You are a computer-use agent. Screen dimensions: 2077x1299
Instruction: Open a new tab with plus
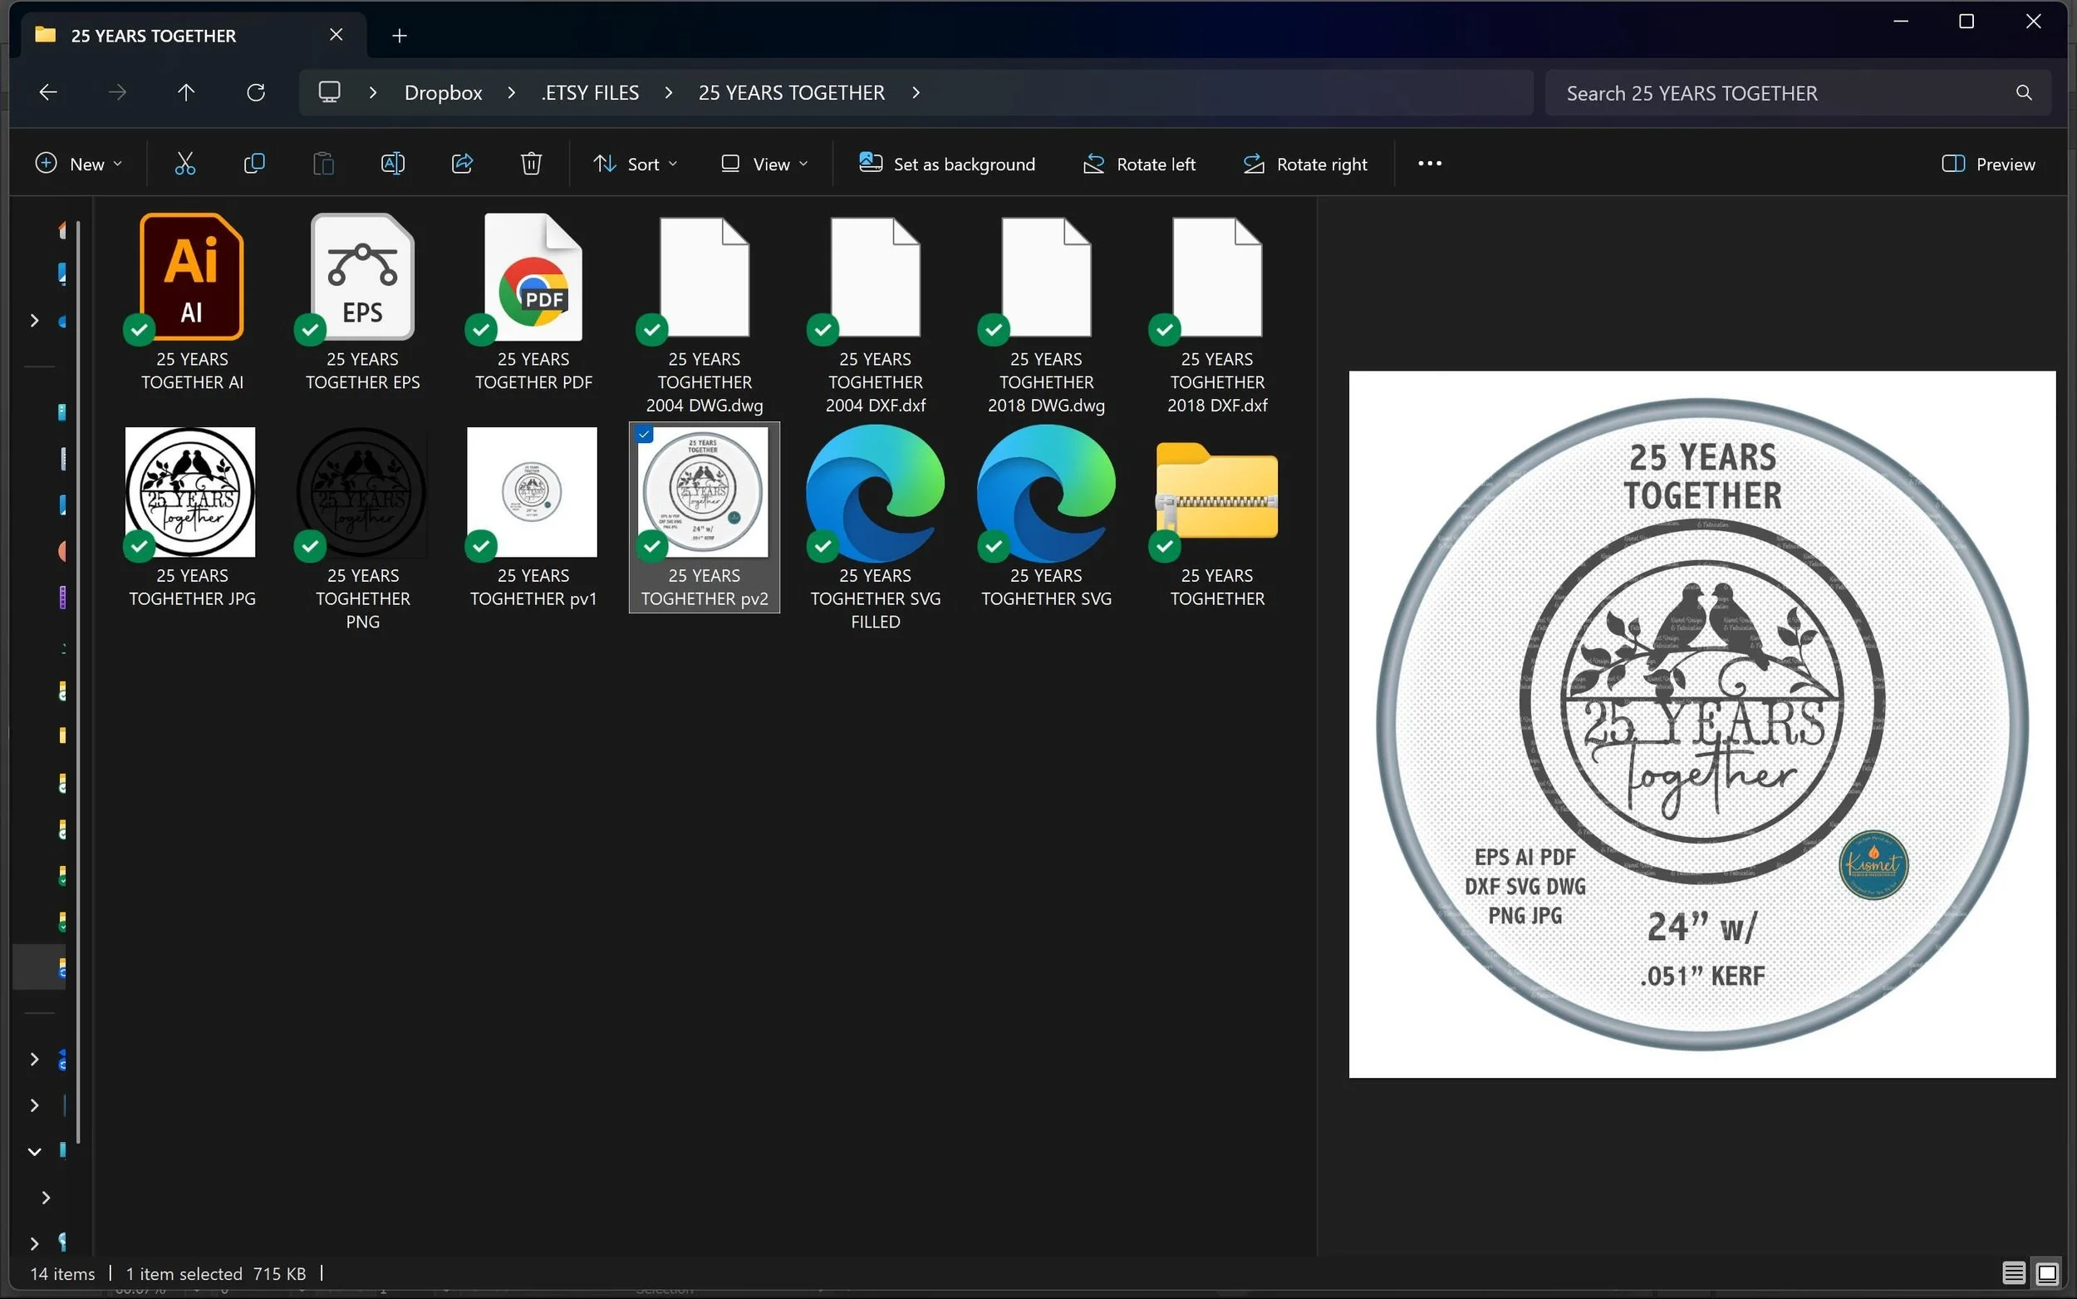click(x=400, y=36)
